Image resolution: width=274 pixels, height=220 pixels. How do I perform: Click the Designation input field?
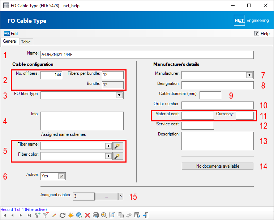218,85
